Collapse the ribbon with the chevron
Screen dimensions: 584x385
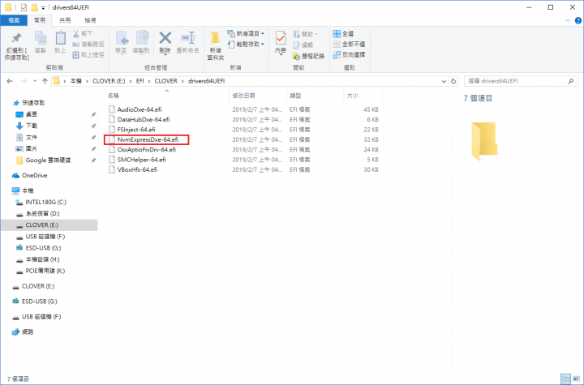[568, 21]
